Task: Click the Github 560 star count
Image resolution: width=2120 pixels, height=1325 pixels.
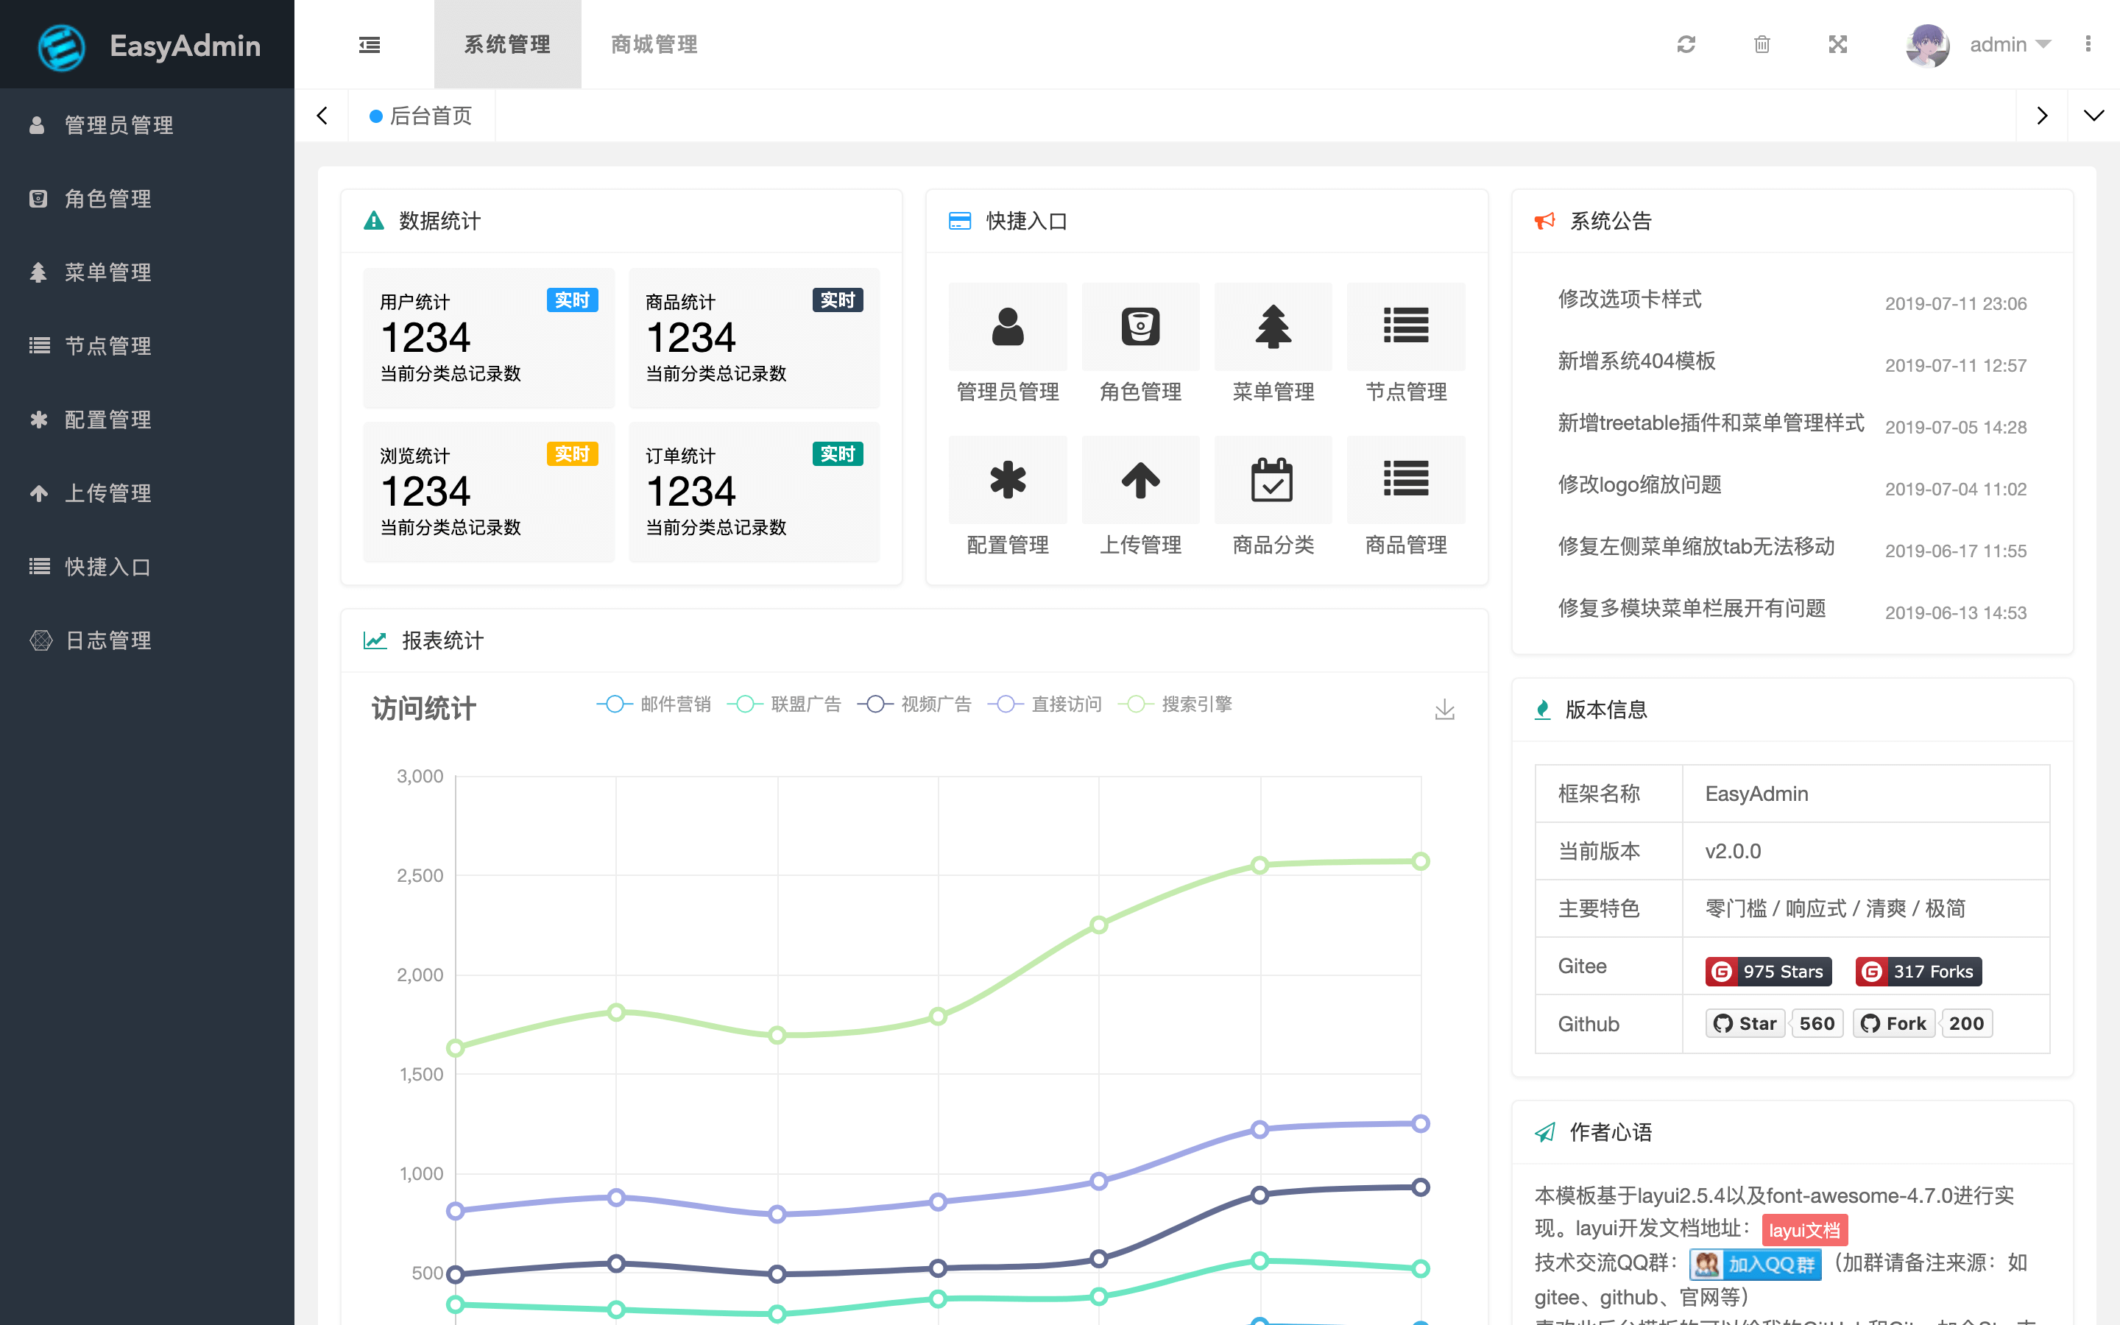Action: click(x=1817, y=1022)
